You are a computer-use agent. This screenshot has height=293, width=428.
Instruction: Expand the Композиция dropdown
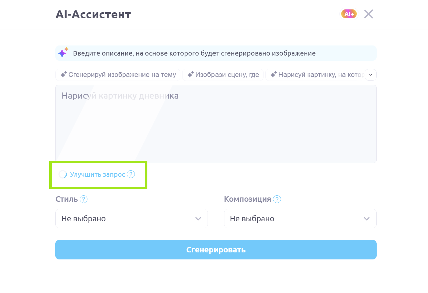(x=300, y=219)
